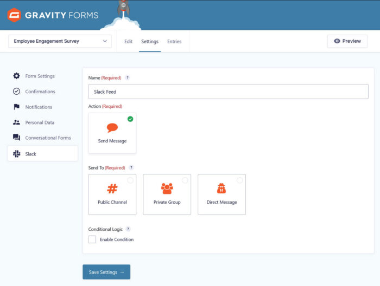Select the Public Channel radio option

[x=130, y=180]
